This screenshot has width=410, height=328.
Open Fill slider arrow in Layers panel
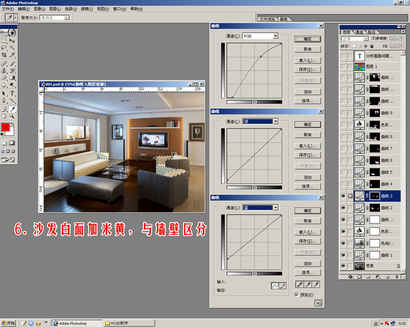[x=402, y=46]
